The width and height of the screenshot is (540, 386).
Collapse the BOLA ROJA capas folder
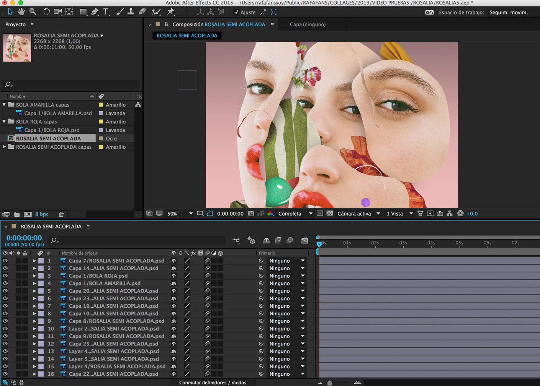click(4, 122)
